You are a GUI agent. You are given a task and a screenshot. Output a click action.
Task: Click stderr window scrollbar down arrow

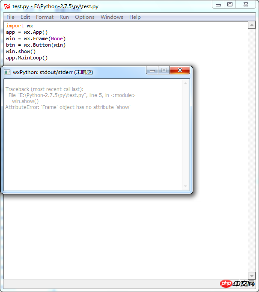(x=185, y=186)
